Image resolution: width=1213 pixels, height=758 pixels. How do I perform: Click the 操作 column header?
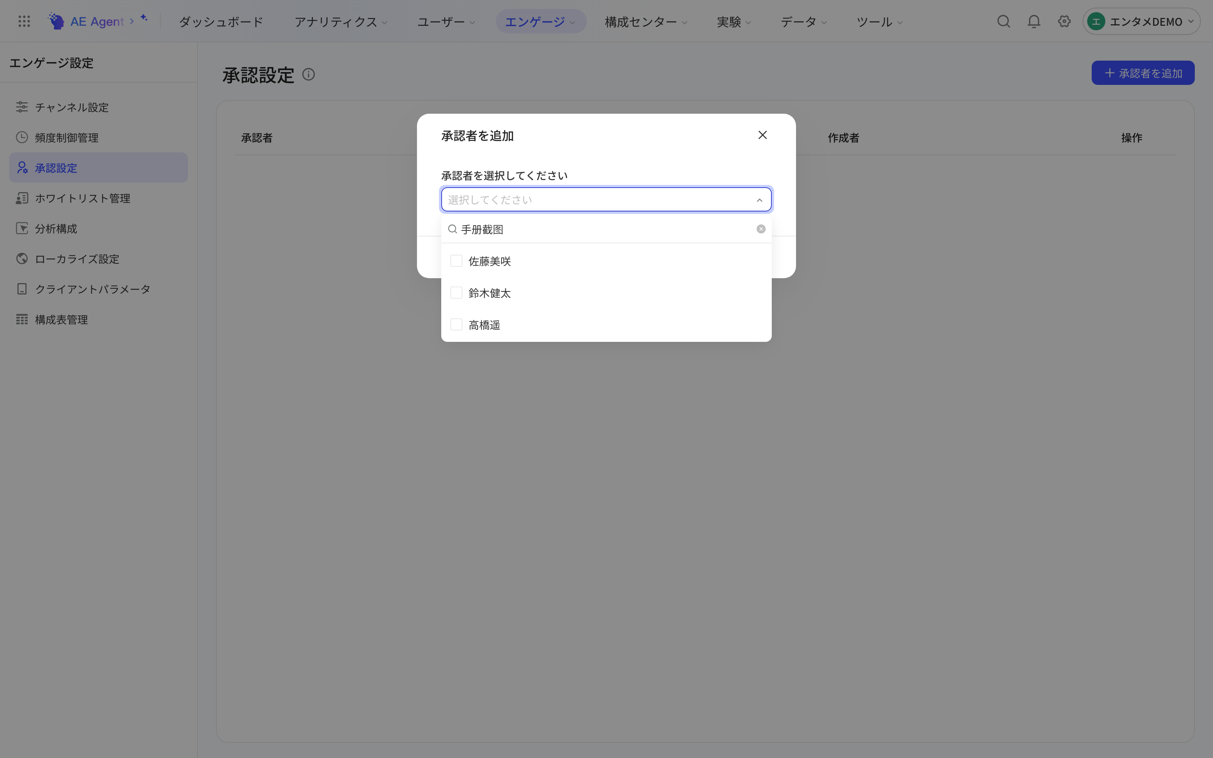pos(1131,138)
